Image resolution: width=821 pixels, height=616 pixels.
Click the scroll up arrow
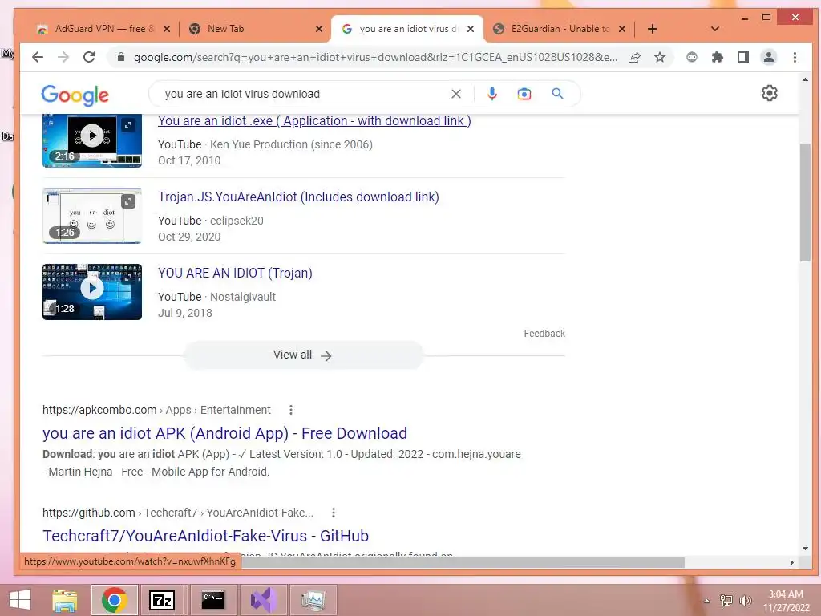(805, 79)
